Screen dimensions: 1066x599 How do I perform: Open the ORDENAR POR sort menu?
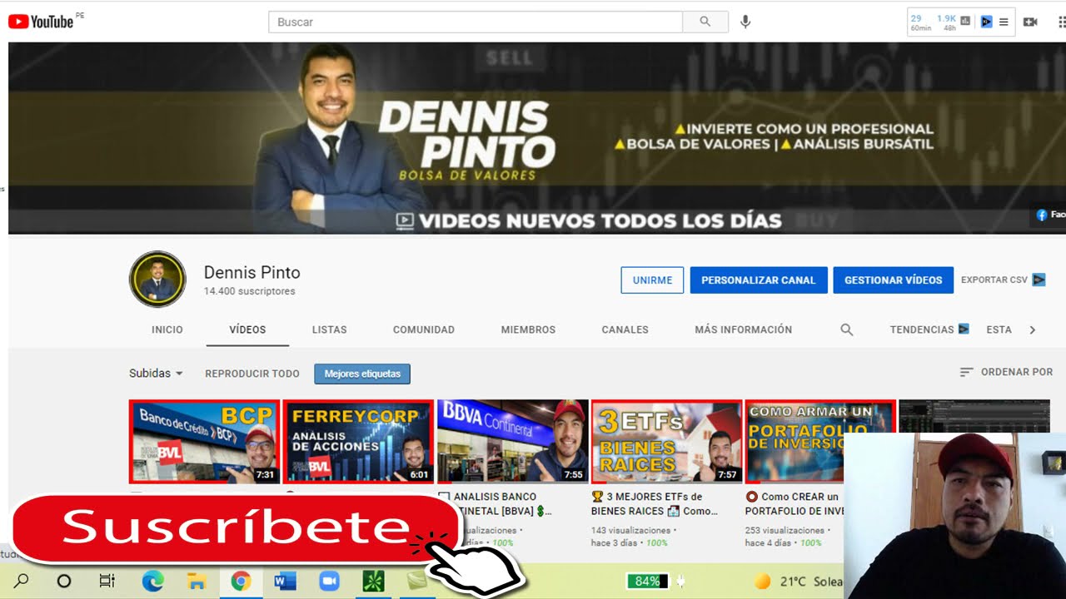click(1006, 372)
